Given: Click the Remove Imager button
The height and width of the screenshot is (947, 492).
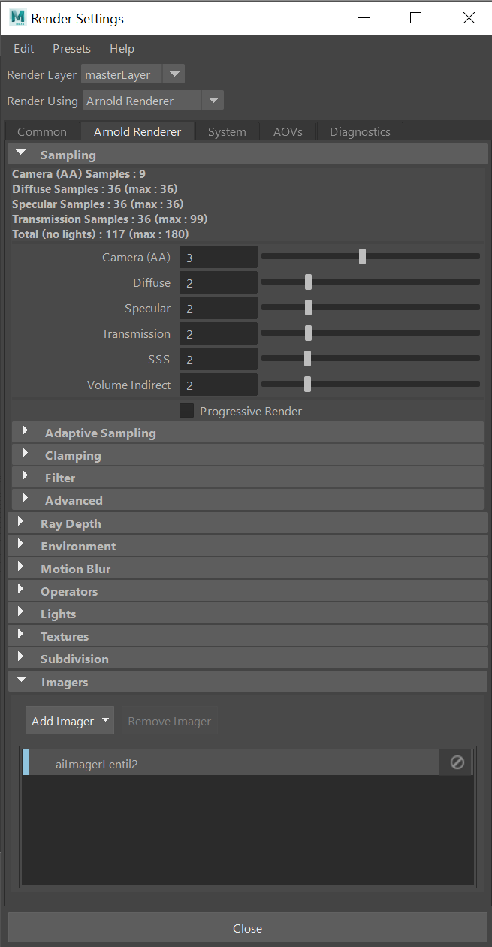Looking at the screenshot, I should 170,721.
